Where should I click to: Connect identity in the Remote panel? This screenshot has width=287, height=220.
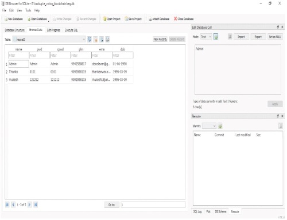coord(220,126)
